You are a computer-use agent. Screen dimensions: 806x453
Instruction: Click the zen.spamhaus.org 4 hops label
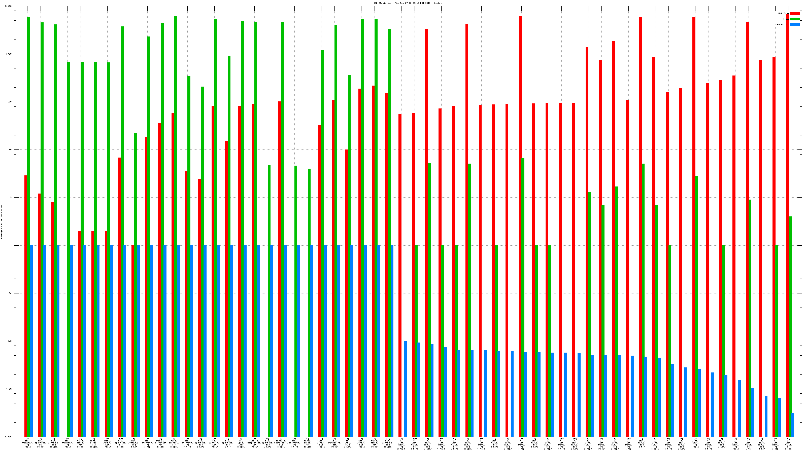click(294, 443)
